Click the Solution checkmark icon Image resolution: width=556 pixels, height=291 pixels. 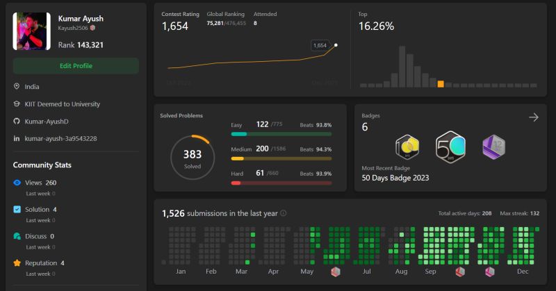[x=17, y=209]
